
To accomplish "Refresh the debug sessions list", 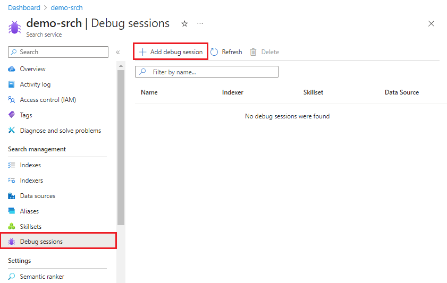I will pyautogui.click(x=226, y=52).
